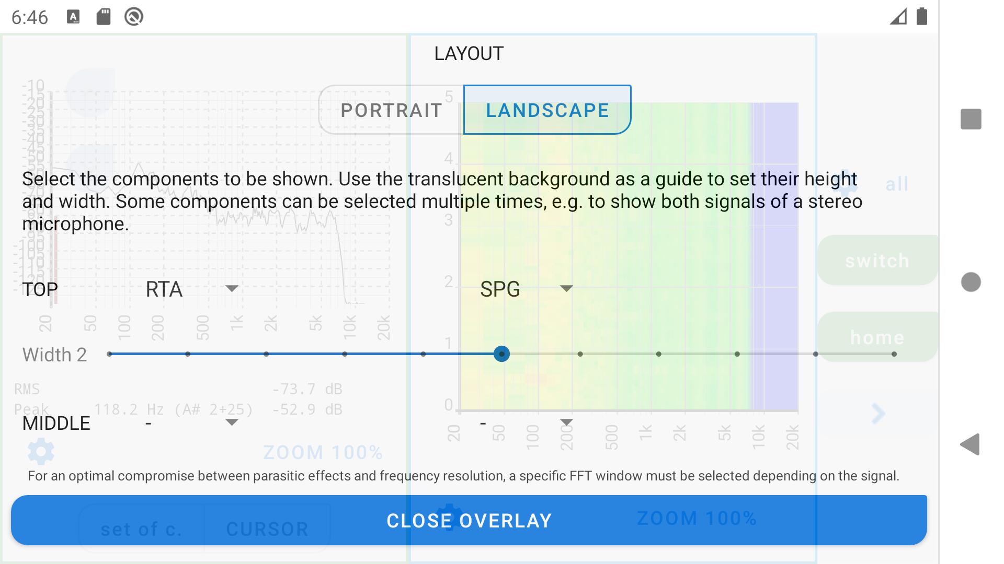Image resolution: width=1004 pixels, height=564 pixels.
Task: Click the CLOSE OVERLAY button
Action: (x=469, y=520)
